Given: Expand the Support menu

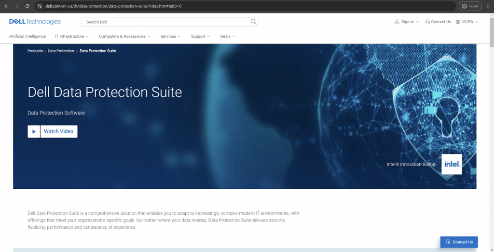Looking at the screenshot, I should [201, 36].
